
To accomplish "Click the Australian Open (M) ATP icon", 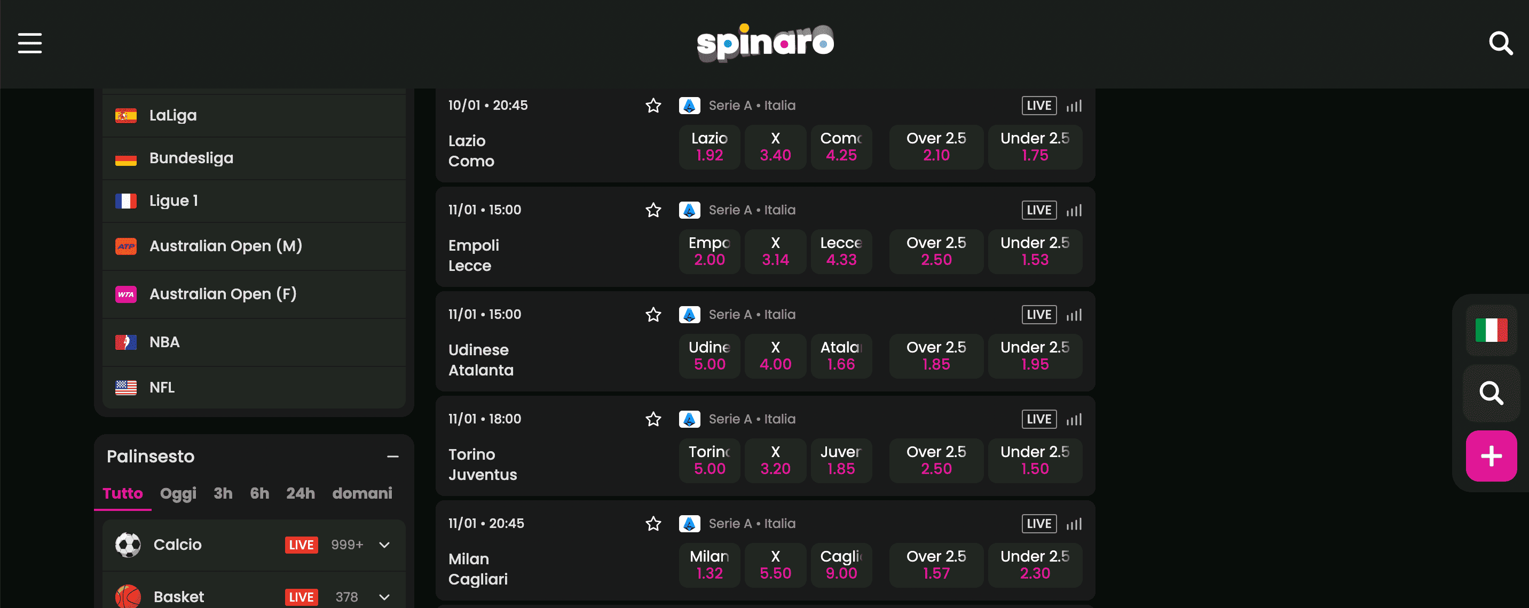I will [x=125, y=245].
